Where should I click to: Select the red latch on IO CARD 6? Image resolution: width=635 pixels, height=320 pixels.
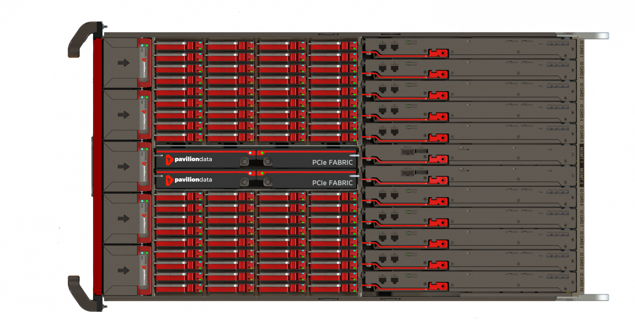(x=438, y=201)
